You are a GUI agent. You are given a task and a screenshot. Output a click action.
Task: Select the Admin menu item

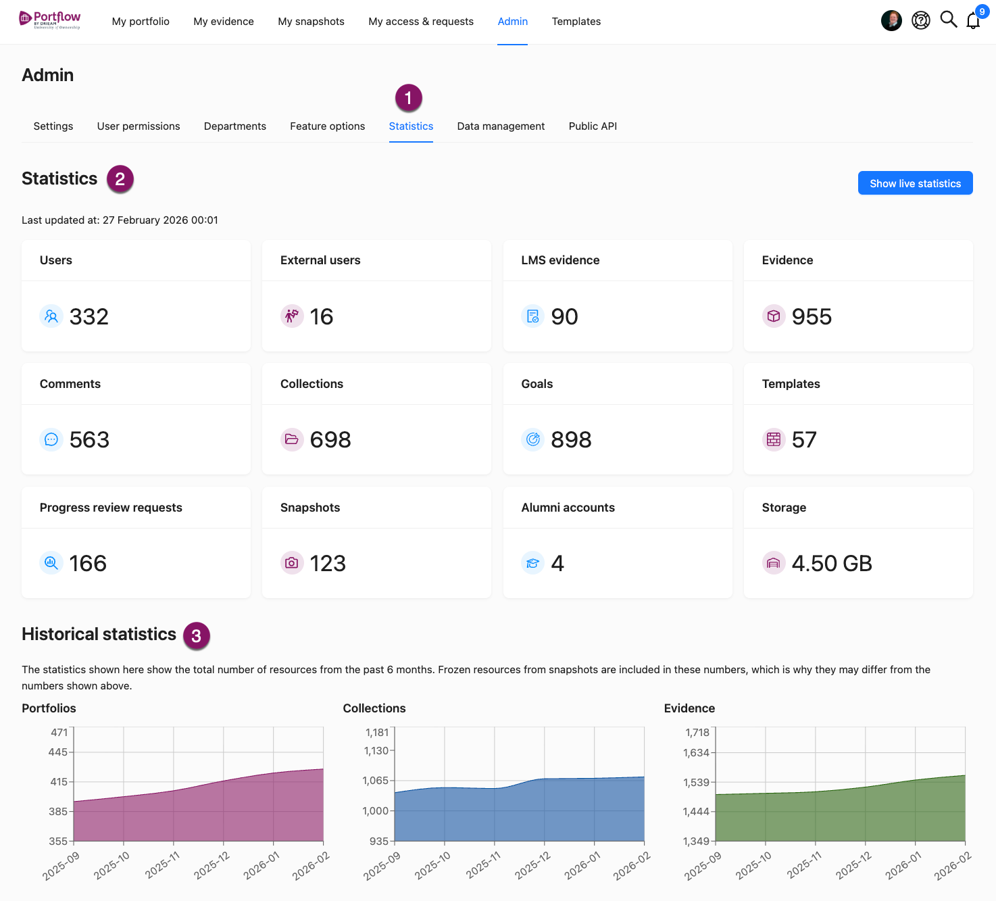coord(512,22)
